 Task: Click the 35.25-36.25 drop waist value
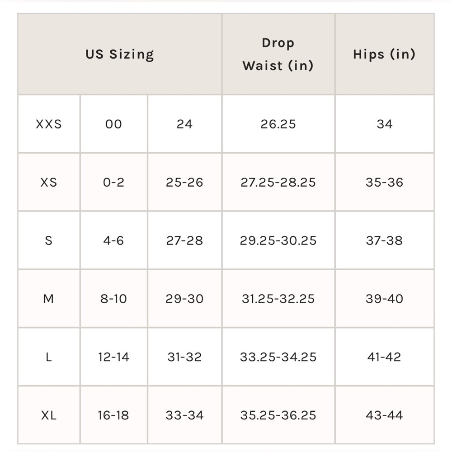278,415
